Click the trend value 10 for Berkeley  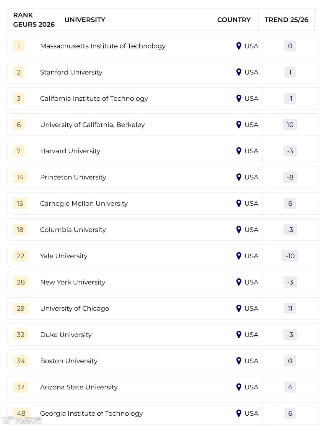(x=290, y=125)
